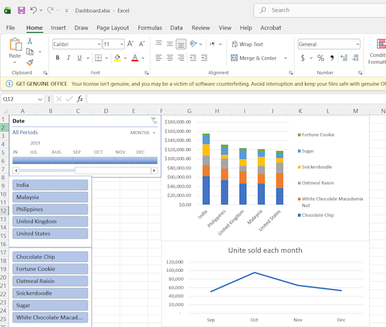
Task: Click Decrease Font Size icon
Action: [142, 44]
